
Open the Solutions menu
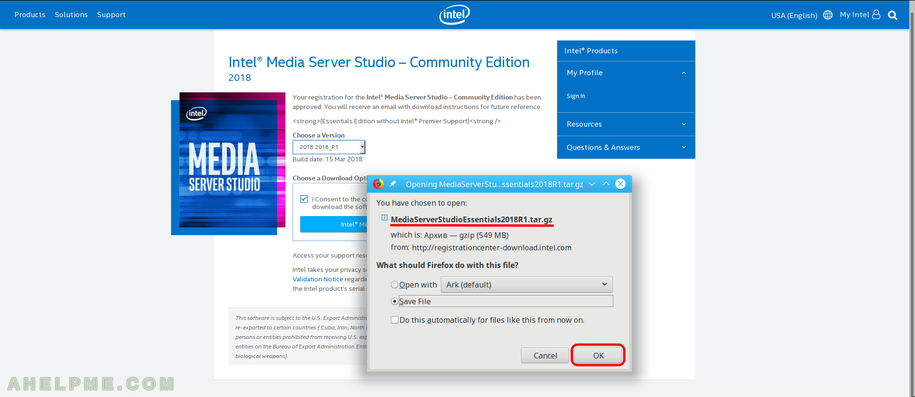coord(71,15)
